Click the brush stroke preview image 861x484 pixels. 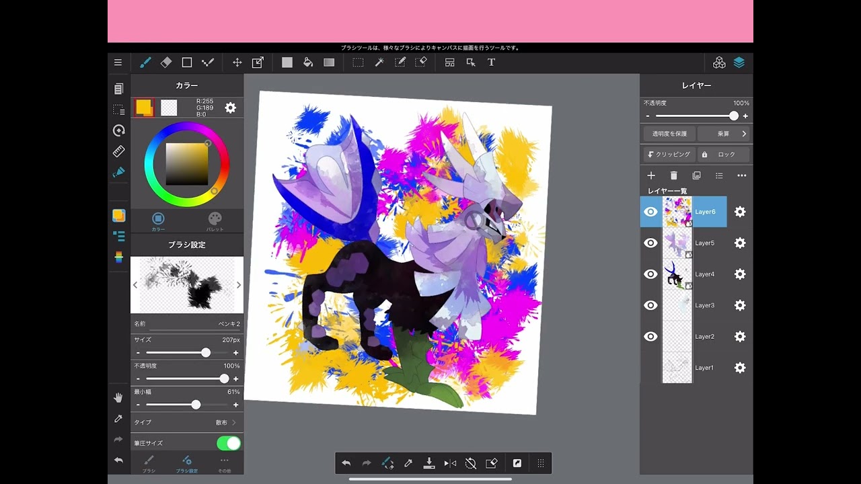click(x=187, y=285)
